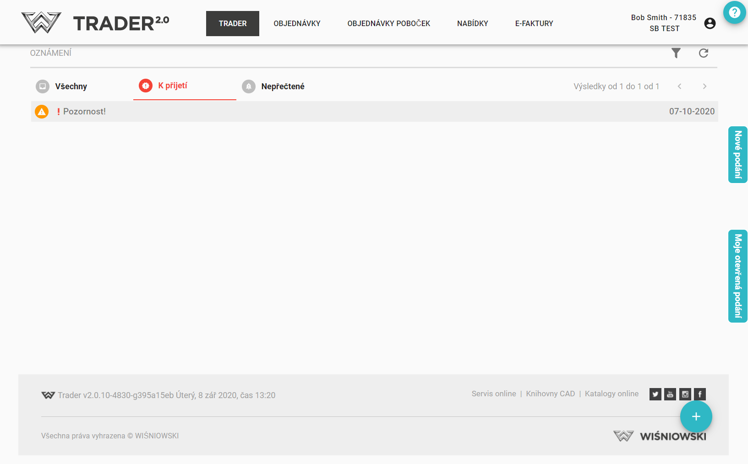The width and height of the screenshot is (748, 464).
Task: Open the E-Faktury menu item
Action: pyautogui.click(x=534, y=23)
